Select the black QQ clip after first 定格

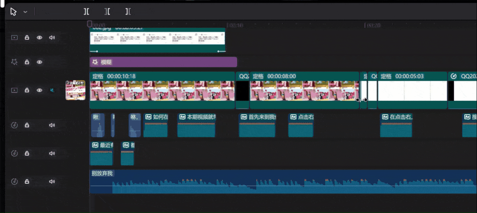pyautogui.click(x=243, y=90)
